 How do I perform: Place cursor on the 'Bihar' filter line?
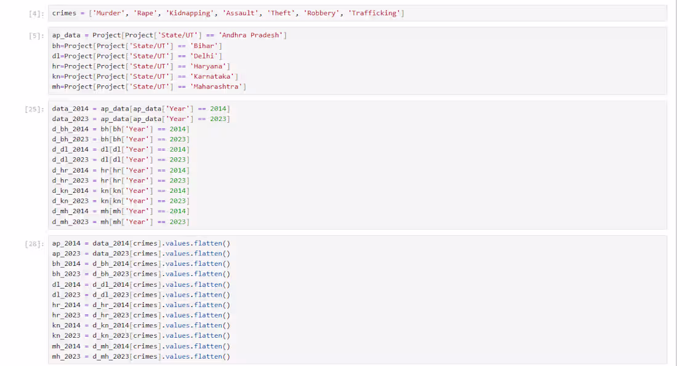pos(137,45)
